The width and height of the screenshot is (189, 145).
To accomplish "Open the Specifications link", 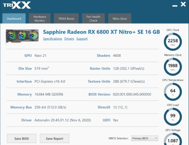I will [52, 39].
